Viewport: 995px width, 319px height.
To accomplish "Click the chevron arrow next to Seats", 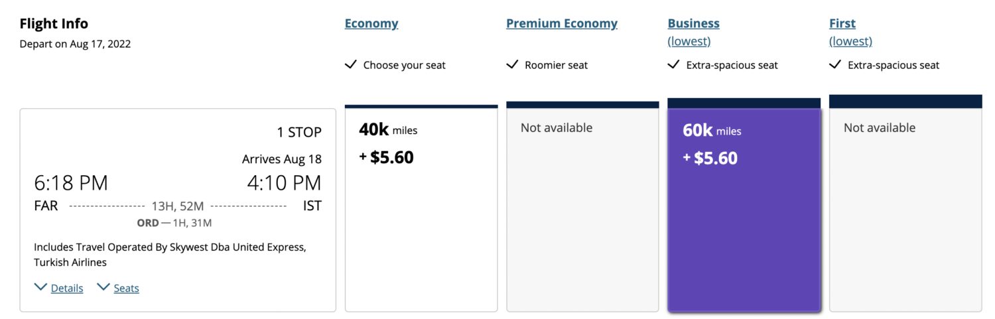I will click(103, 287).
